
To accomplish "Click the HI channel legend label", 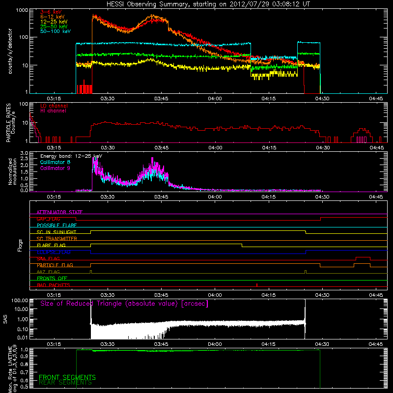I will 53,111.
